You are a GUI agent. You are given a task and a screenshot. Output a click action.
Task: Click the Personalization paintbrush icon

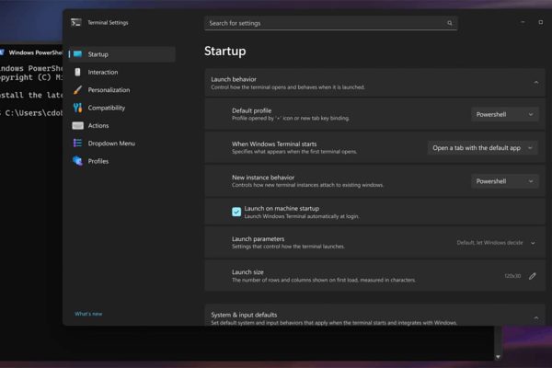(78, 90)
